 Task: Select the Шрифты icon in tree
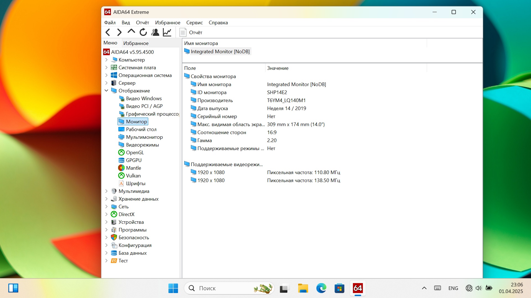pyautogui.click(x=121, y=183)
